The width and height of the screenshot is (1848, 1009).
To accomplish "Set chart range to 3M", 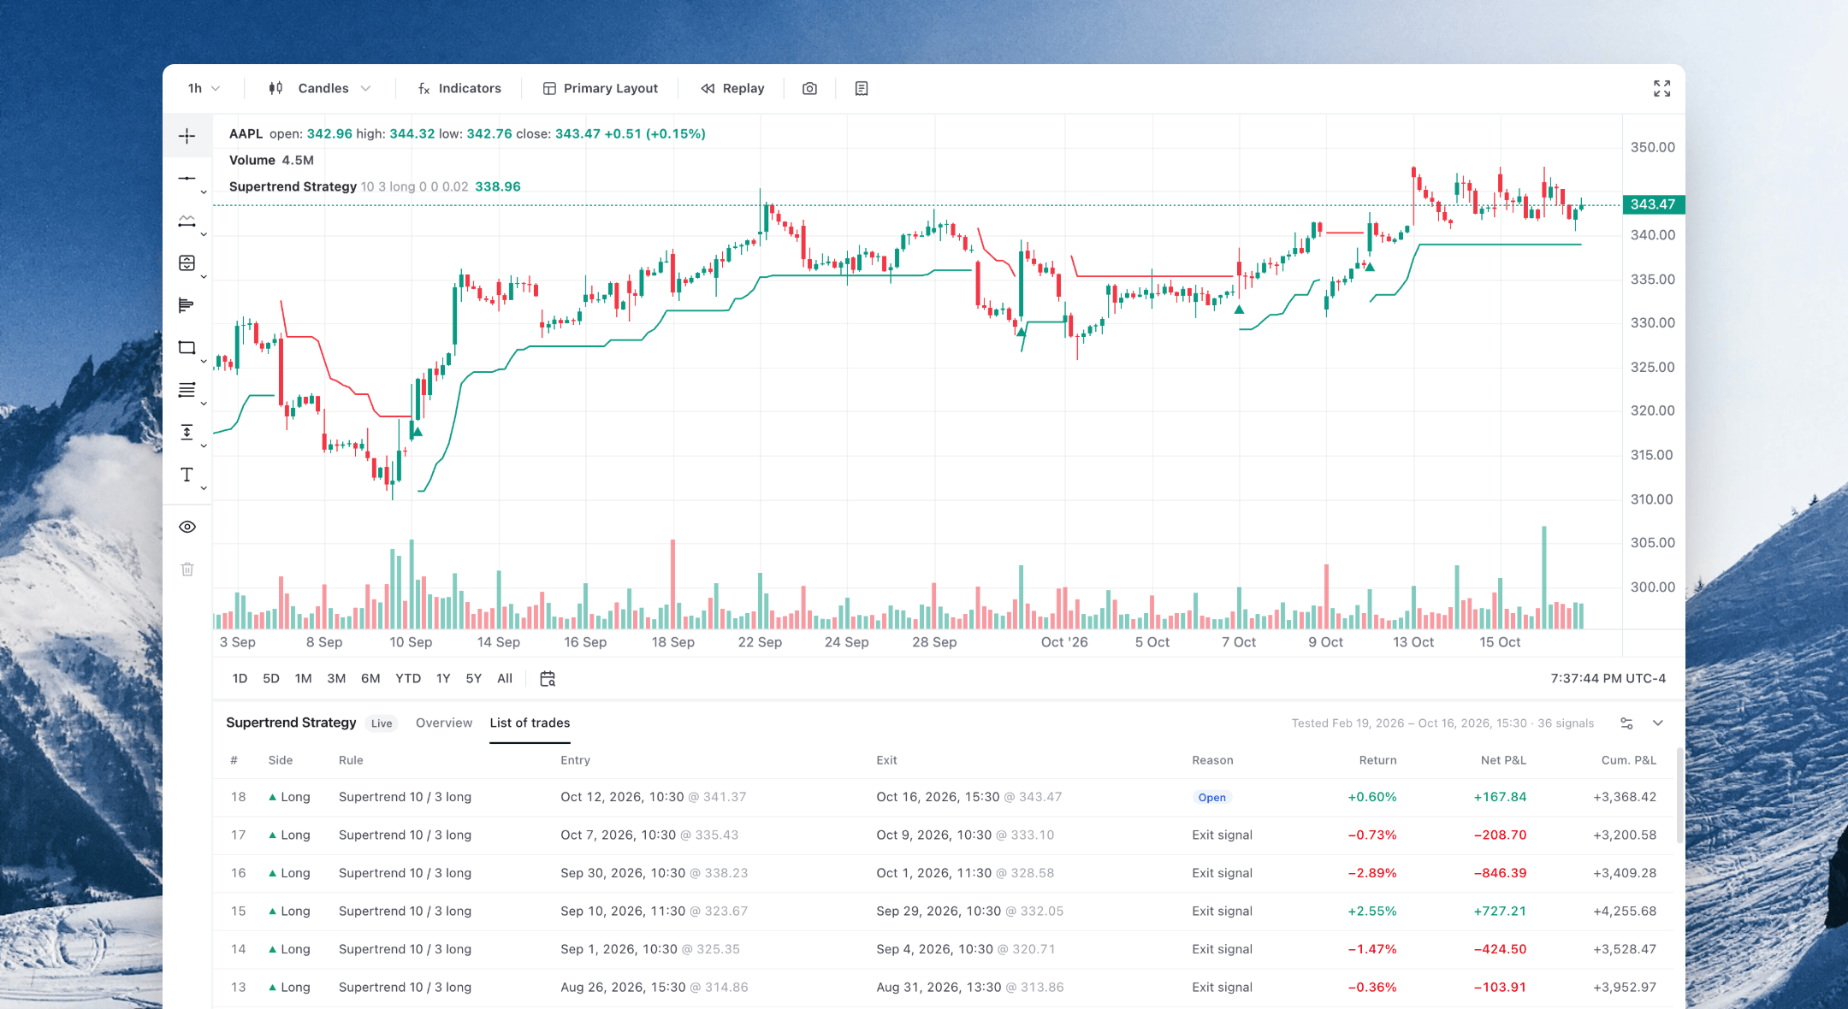I will click(336, 678).
